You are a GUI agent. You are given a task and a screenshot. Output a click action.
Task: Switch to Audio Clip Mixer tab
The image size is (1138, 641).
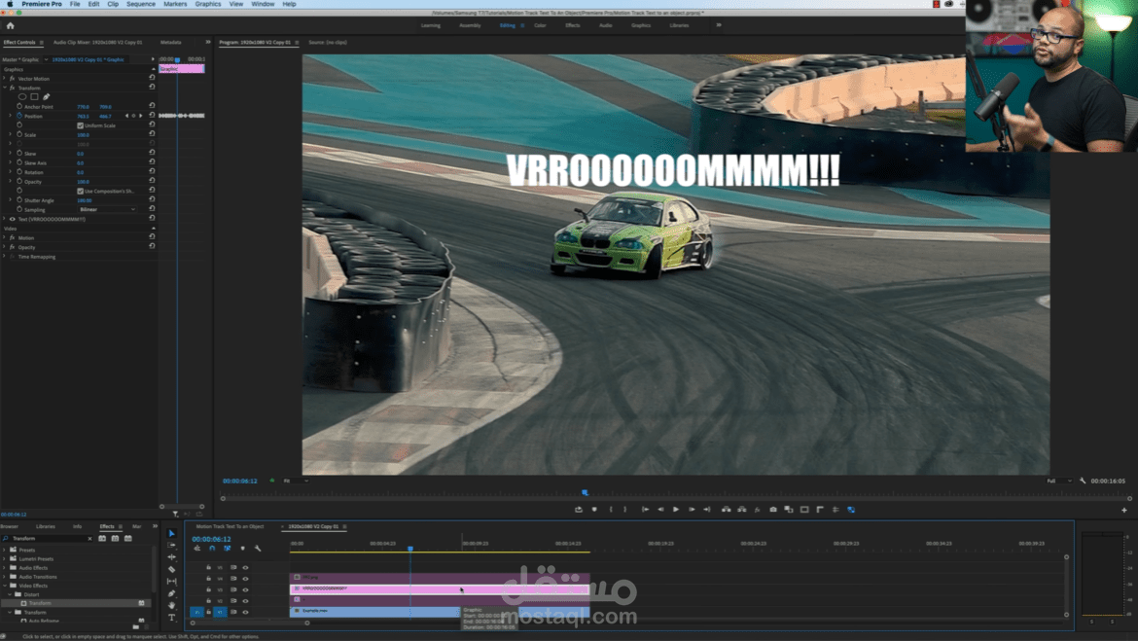(98, 42)
